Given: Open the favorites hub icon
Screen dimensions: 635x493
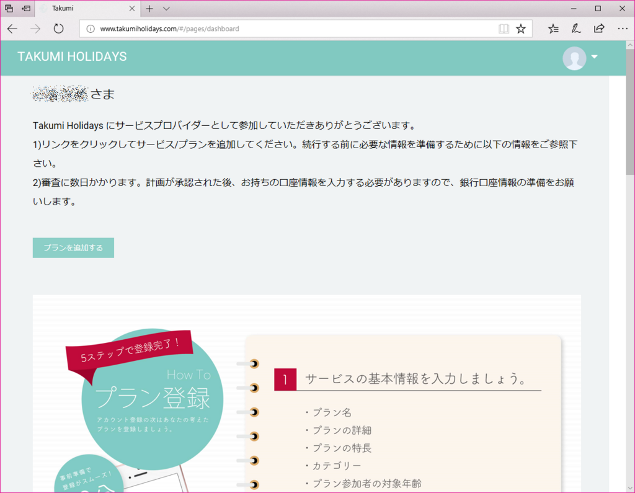Looking at the screenshot, I should (553, 29).
